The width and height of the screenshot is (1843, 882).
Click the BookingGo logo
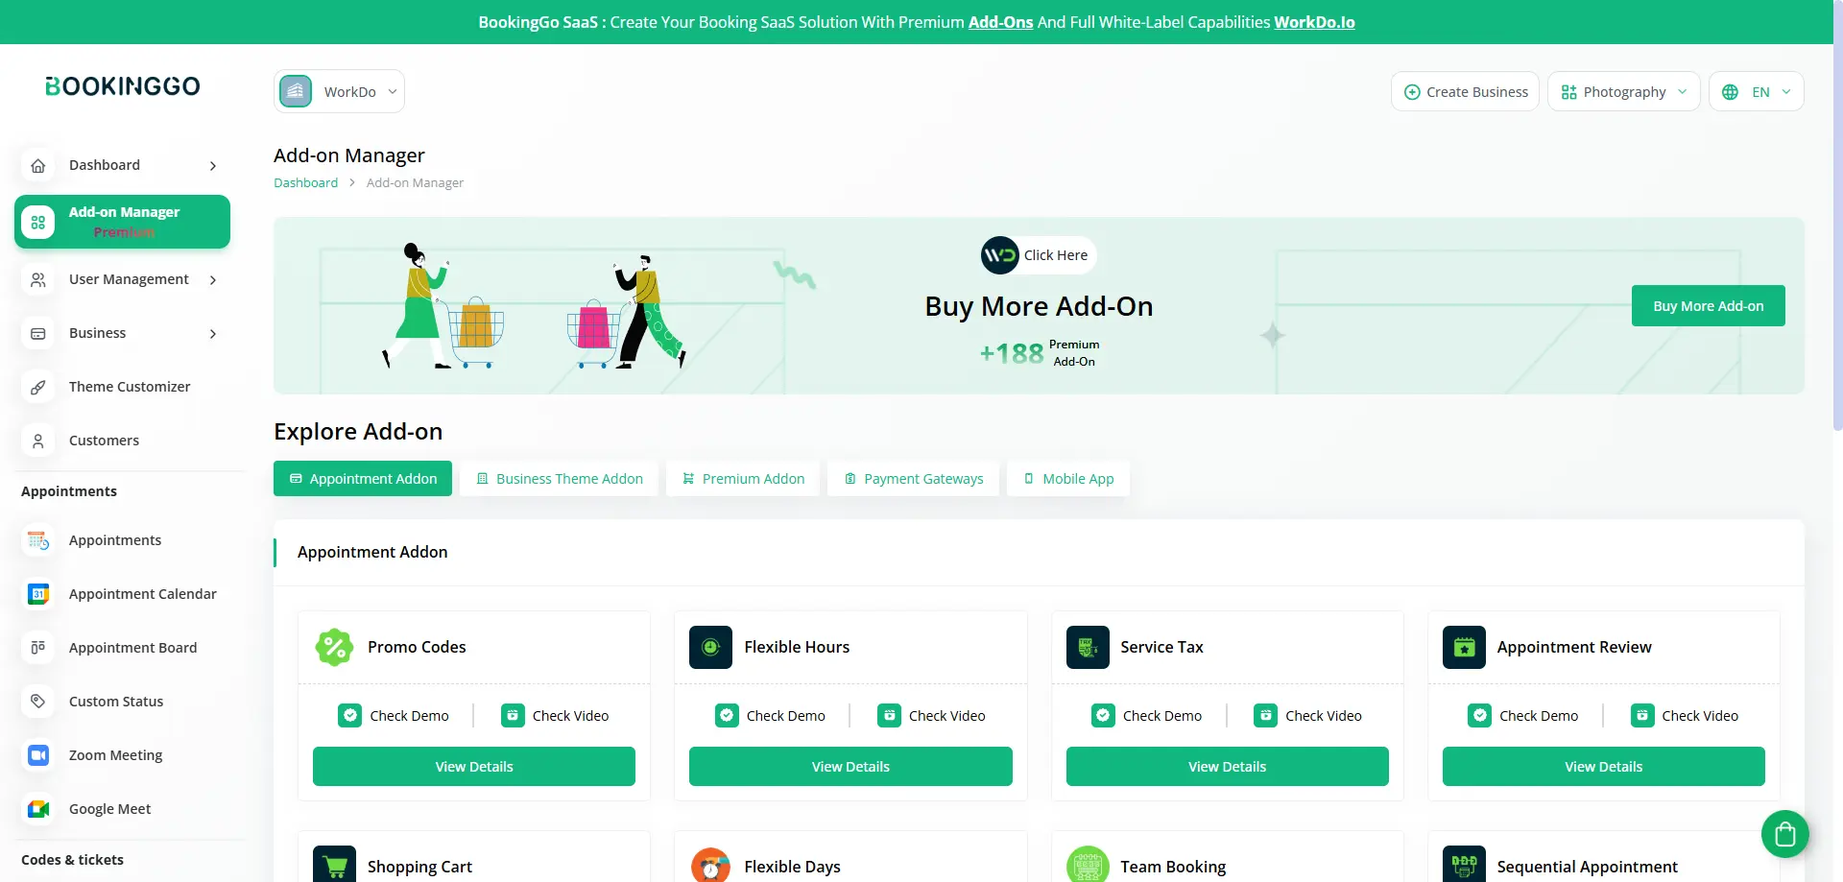click(123, 86)
